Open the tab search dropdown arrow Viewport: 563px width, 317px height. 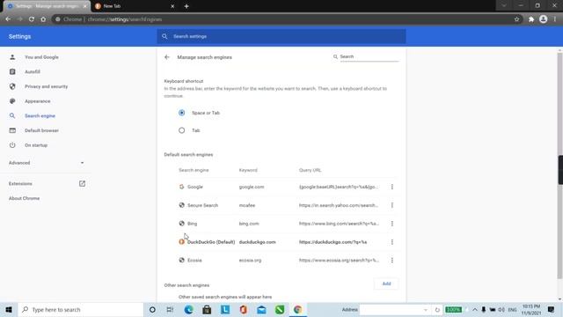(x=504, y=6)
